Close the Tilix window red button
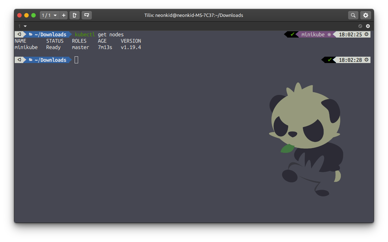 (x=19, y=15)
